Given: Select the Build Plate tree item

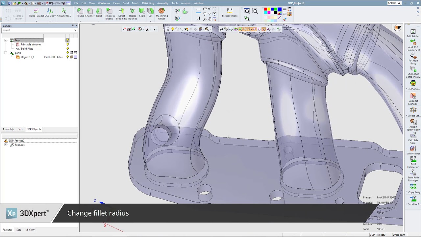Looking at the screenshot, I should click(27, 49).
